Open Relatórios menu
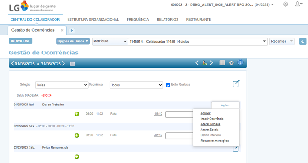 [167, 20]
